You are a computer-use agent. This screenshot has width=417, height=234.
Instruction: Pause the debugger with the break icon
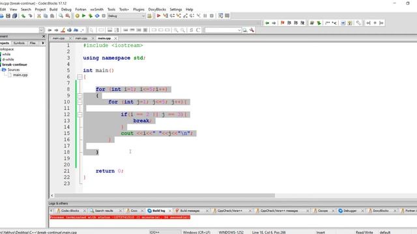205,16
